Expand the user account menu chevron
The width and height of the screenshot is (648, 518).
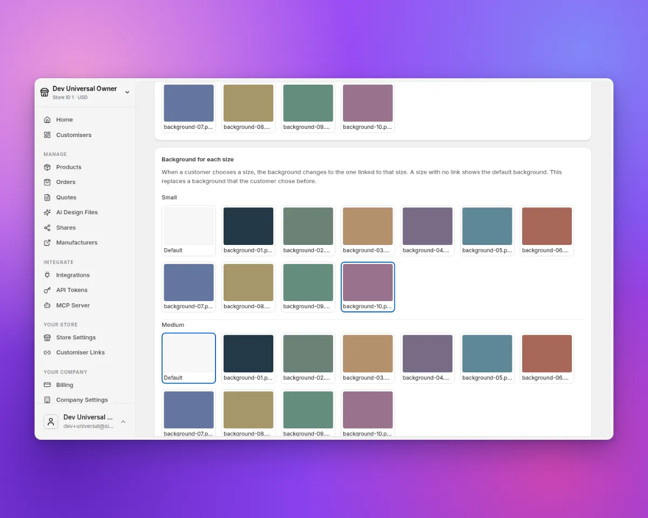click(123, 421)
